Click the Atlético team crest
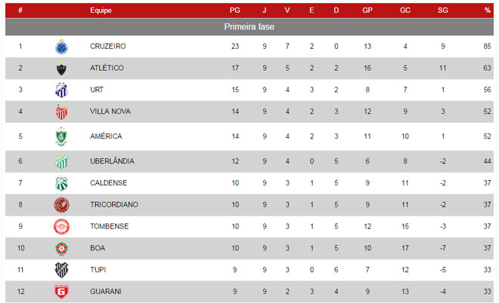 click(x=61, y=69)
